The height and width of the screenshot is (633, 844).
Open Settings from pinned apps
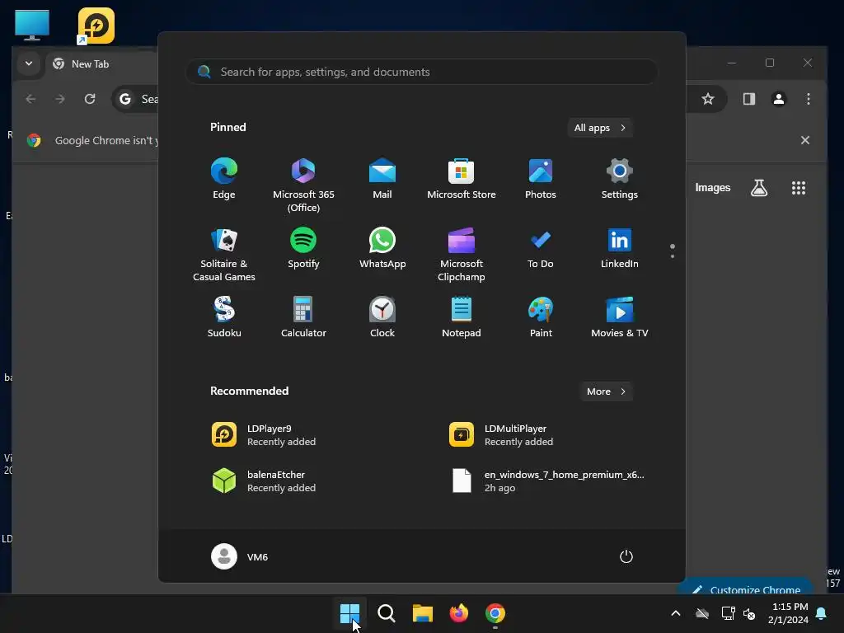pyautogui.click(x=620, y=179)
